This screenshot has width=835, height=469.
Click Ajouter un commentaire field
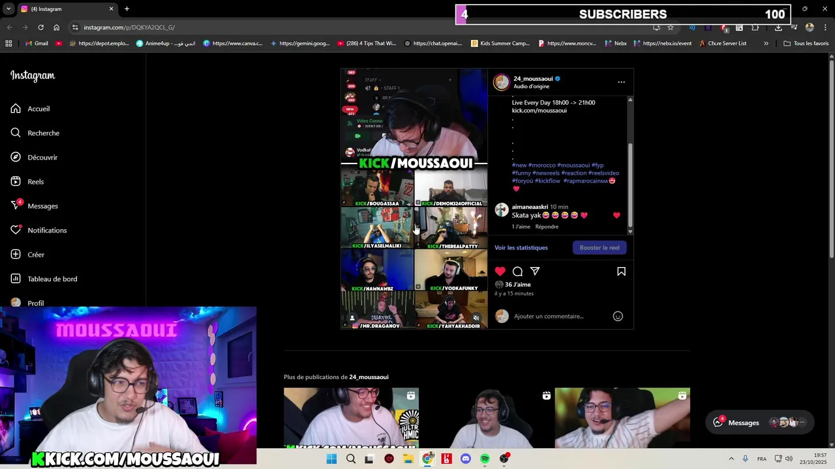pyautogui.click(x=549, y=316)
